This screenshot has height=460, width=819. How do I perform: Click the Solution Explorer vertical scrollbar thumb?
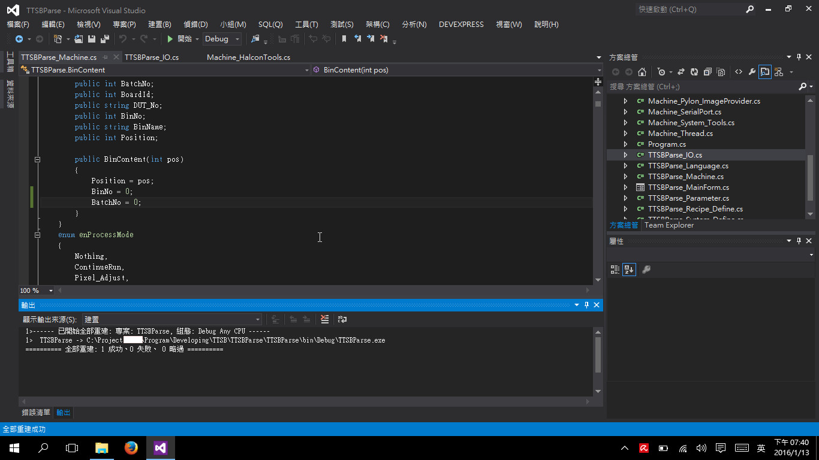811,178
